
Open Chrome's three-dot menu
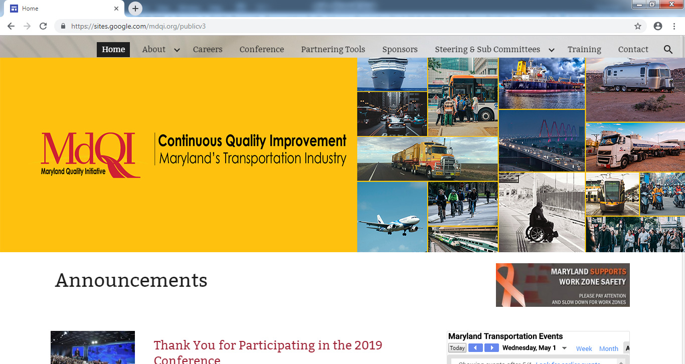(x=674, y=26)
